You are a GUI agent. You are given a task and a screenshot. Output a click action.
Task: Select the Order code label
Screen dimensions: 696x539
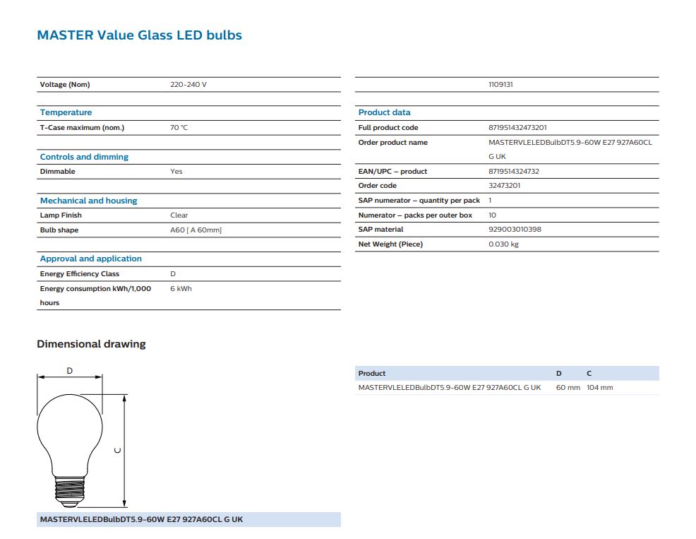coord(378,186)
